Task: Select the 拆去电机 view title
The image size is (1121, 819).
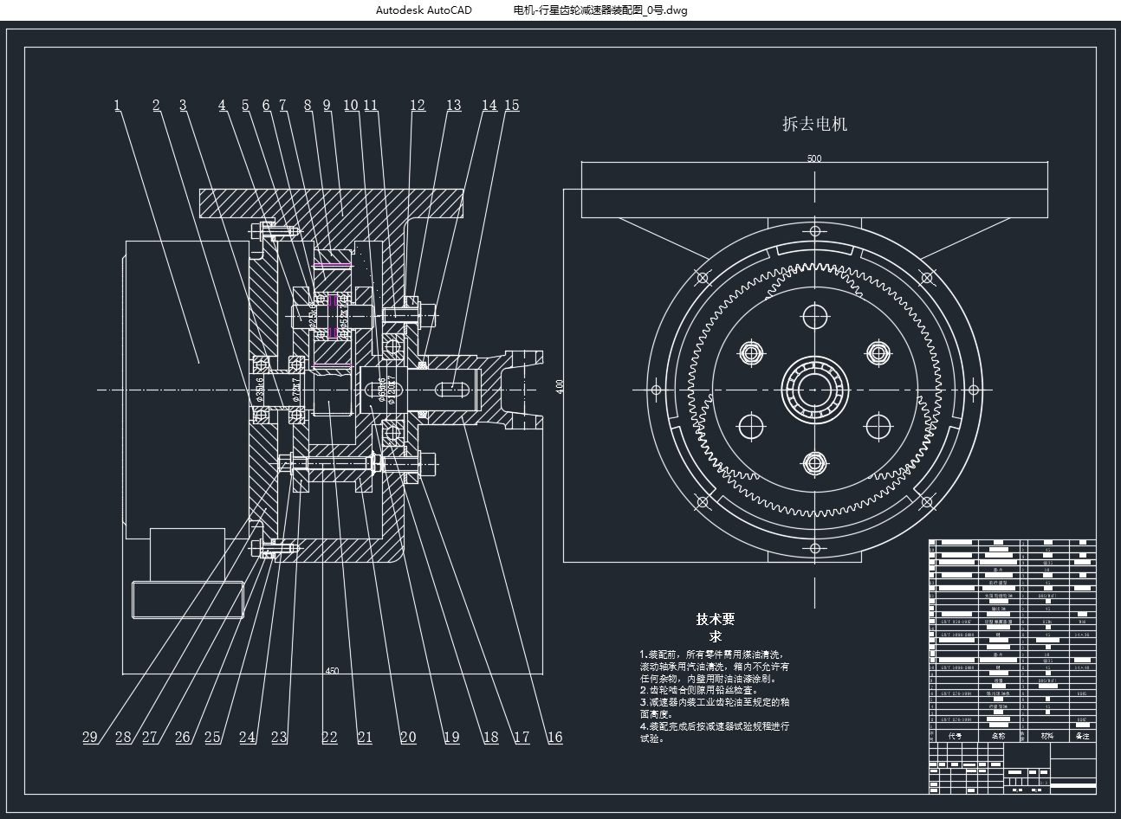Action: pos(814,125)
